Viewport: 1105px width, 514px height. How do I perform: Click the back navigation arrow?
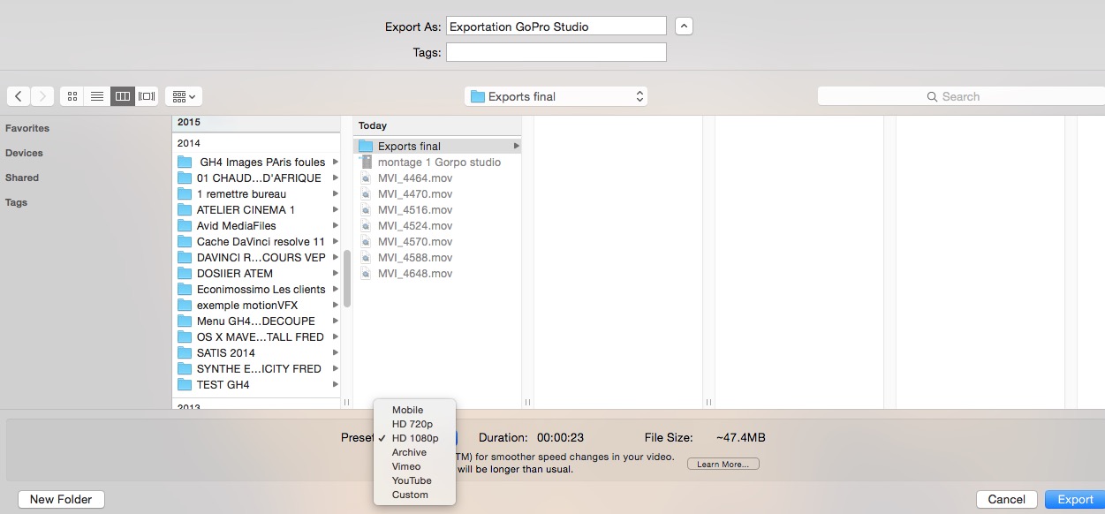click(x=19, y=96)
